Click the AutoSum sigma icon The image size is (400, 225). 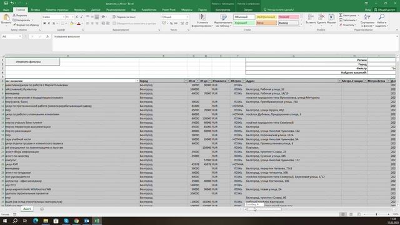coord(341,16)
